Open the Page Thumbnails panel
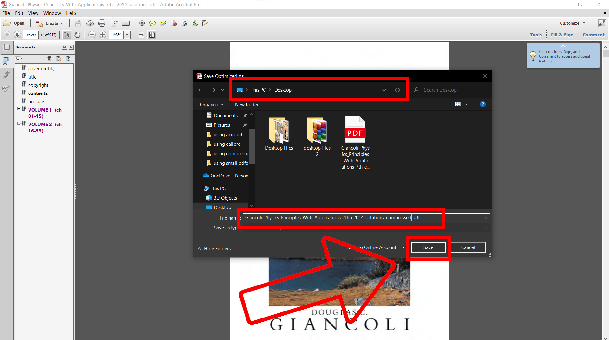The width and height of the screenshot is (609, 340). point(7,48)
